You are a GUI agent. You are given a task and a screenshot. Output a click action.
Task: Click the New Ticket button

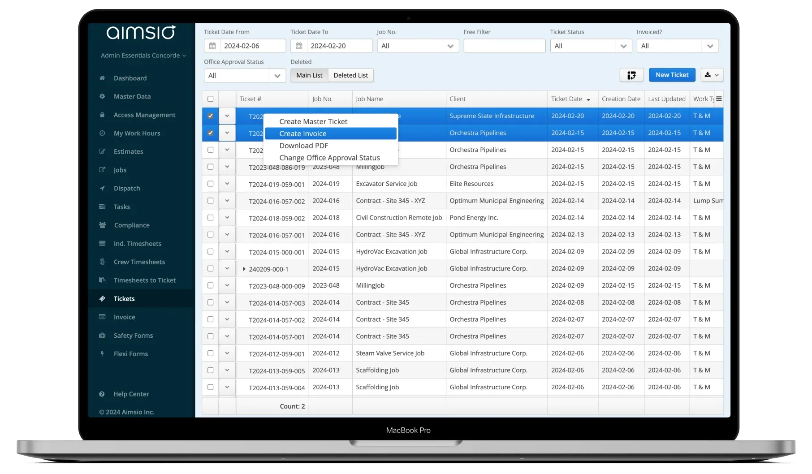pyautogui.click(x=672, y=75)
